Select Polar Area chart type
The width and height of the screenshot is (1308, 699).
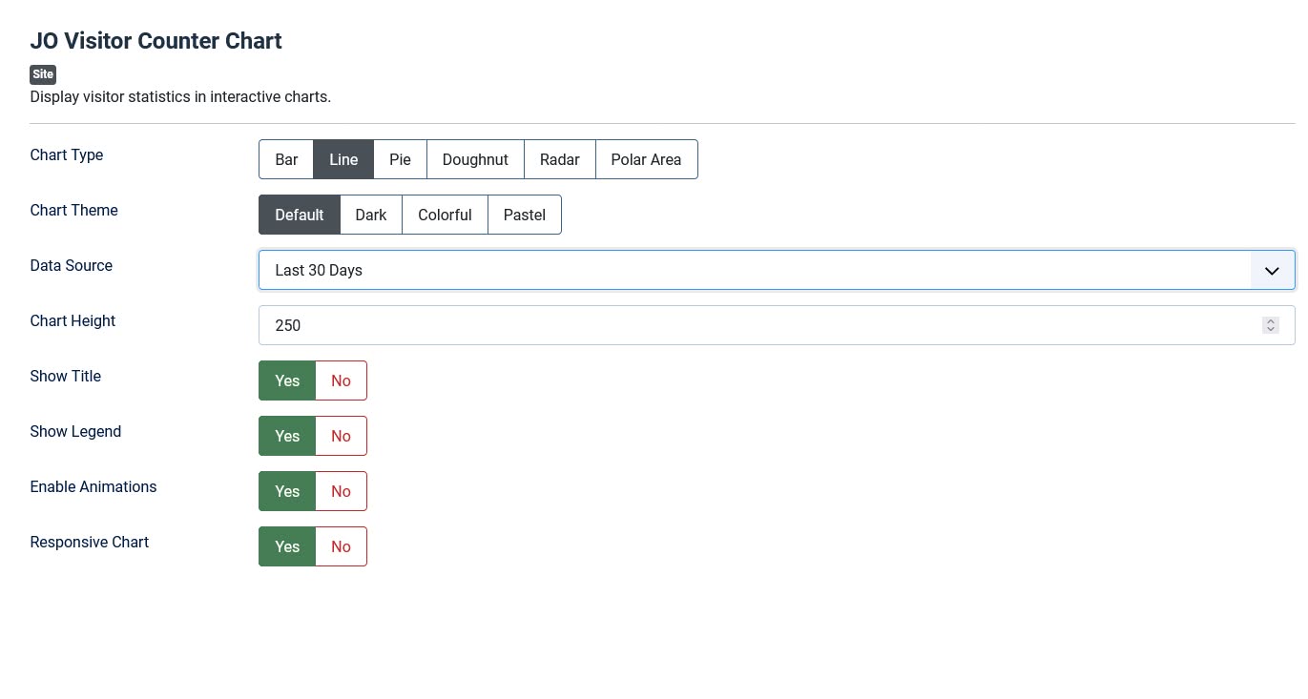[x=646, y=159]
